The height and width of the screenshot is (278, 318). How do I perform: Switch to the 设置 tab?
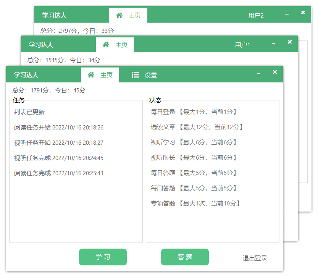click(x=150, y=75)
